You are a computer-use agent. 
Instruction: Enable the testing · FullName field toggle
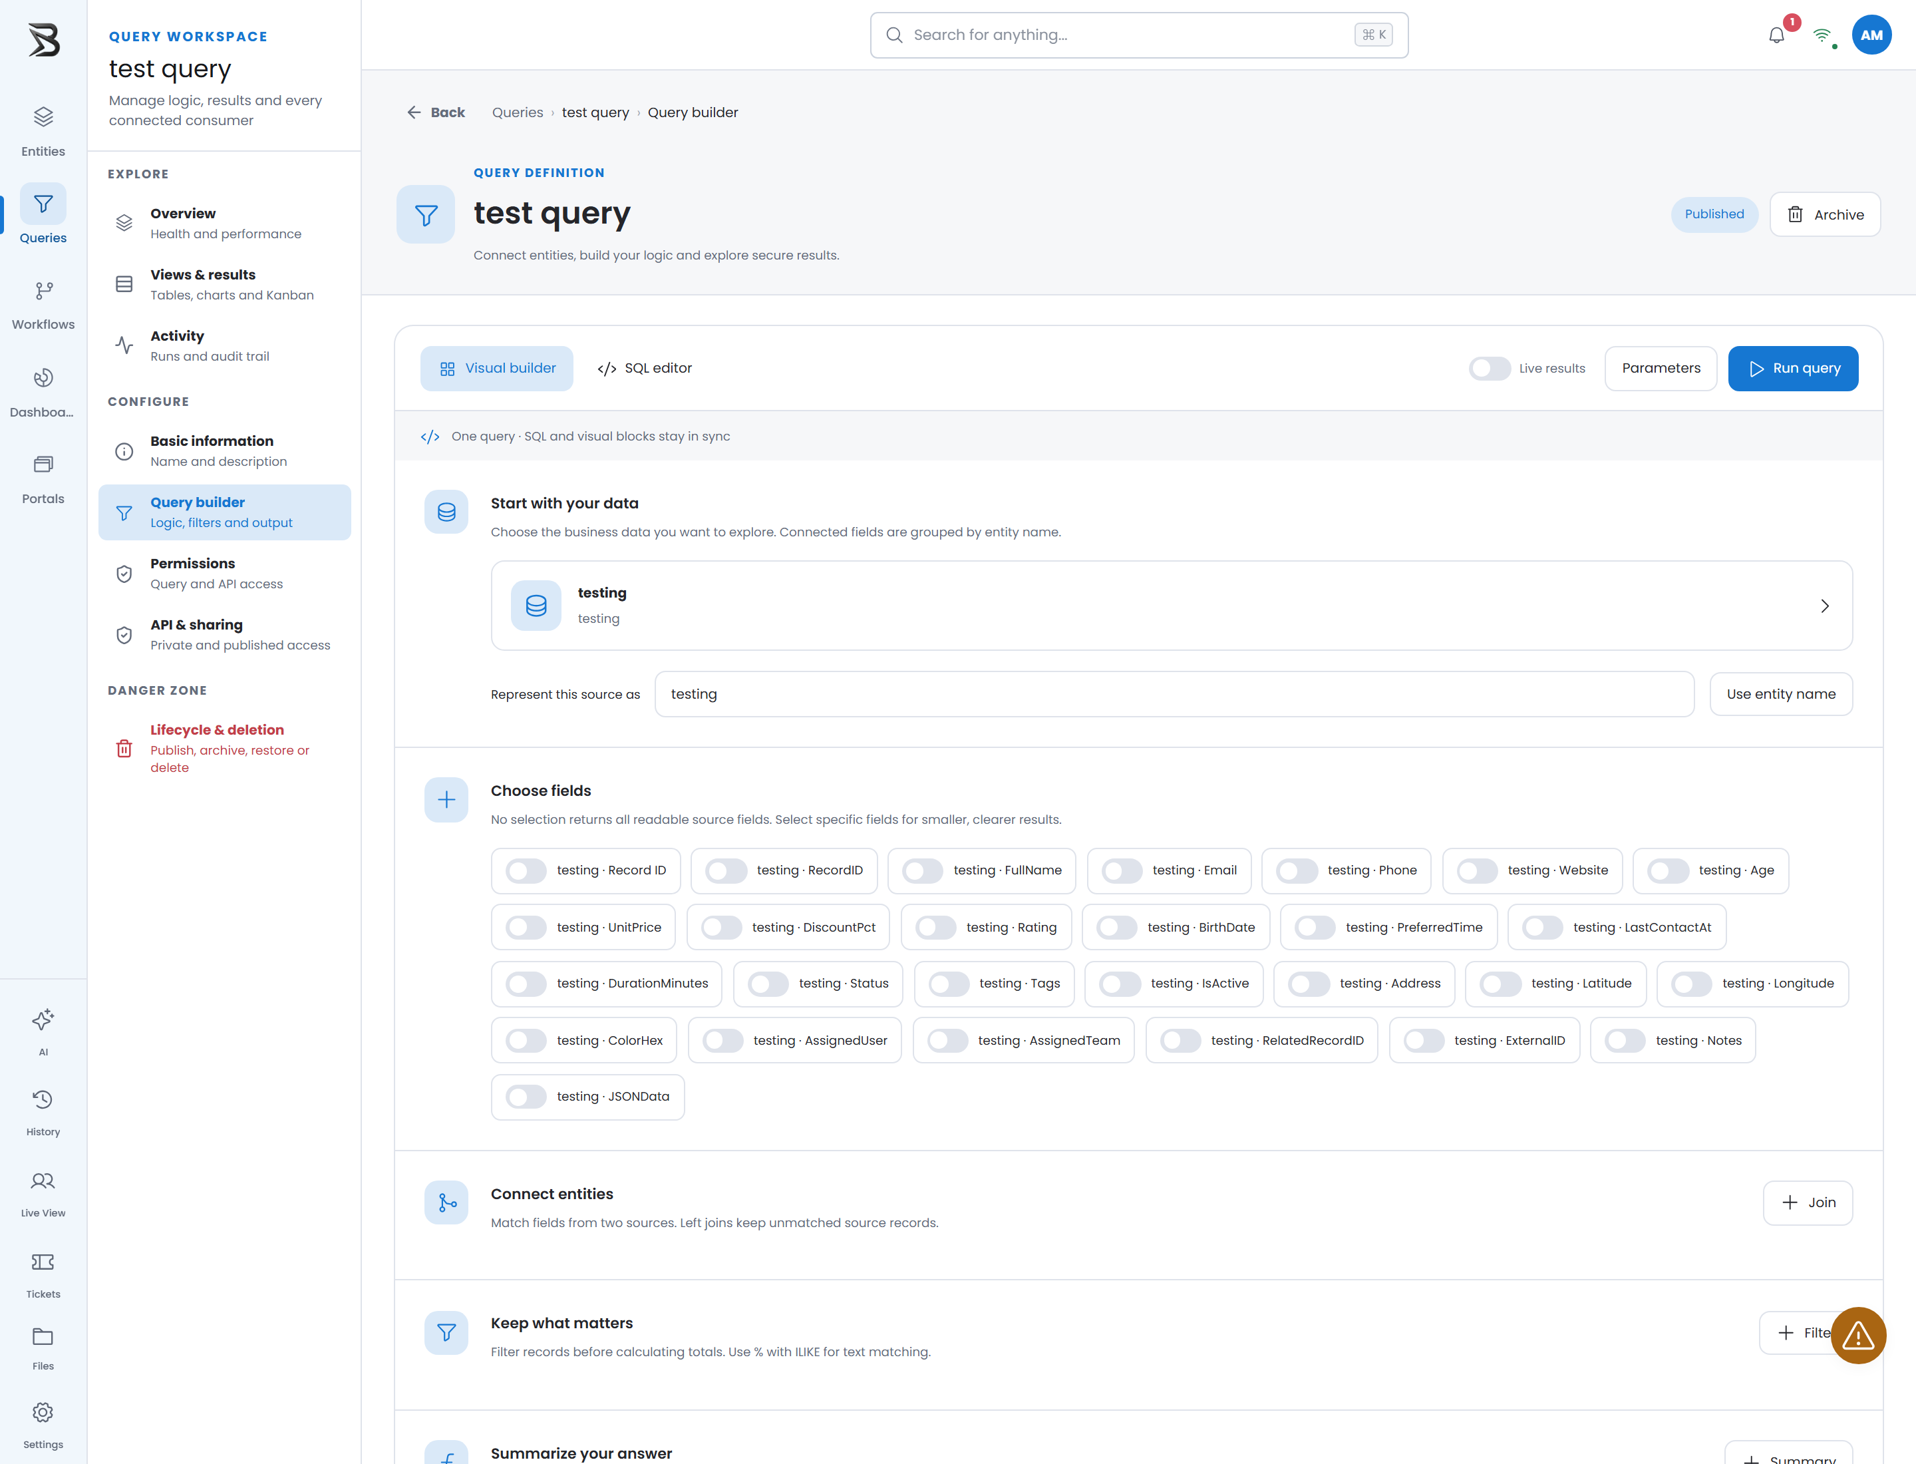(922, 870)
